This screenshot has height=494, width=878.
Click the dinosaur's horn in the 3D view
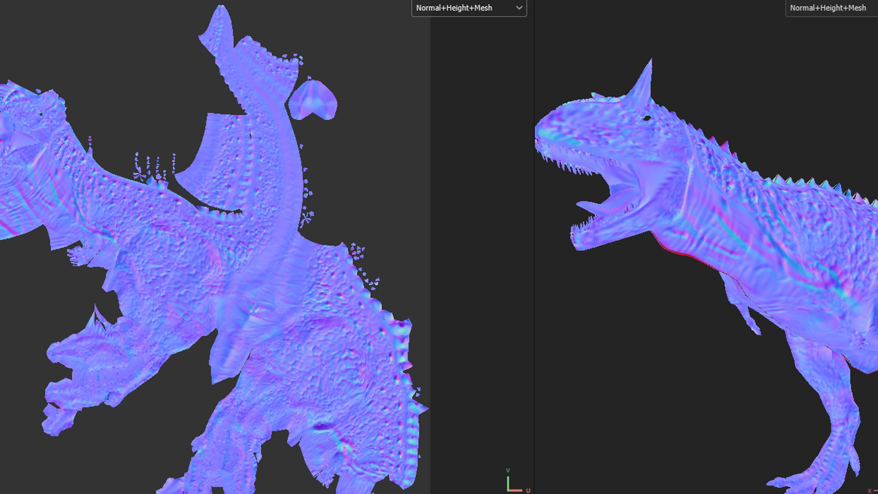(644, 85)
